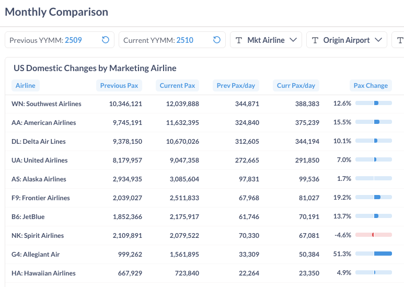Select the F9: Frontier Airlines row

(41, 198)
